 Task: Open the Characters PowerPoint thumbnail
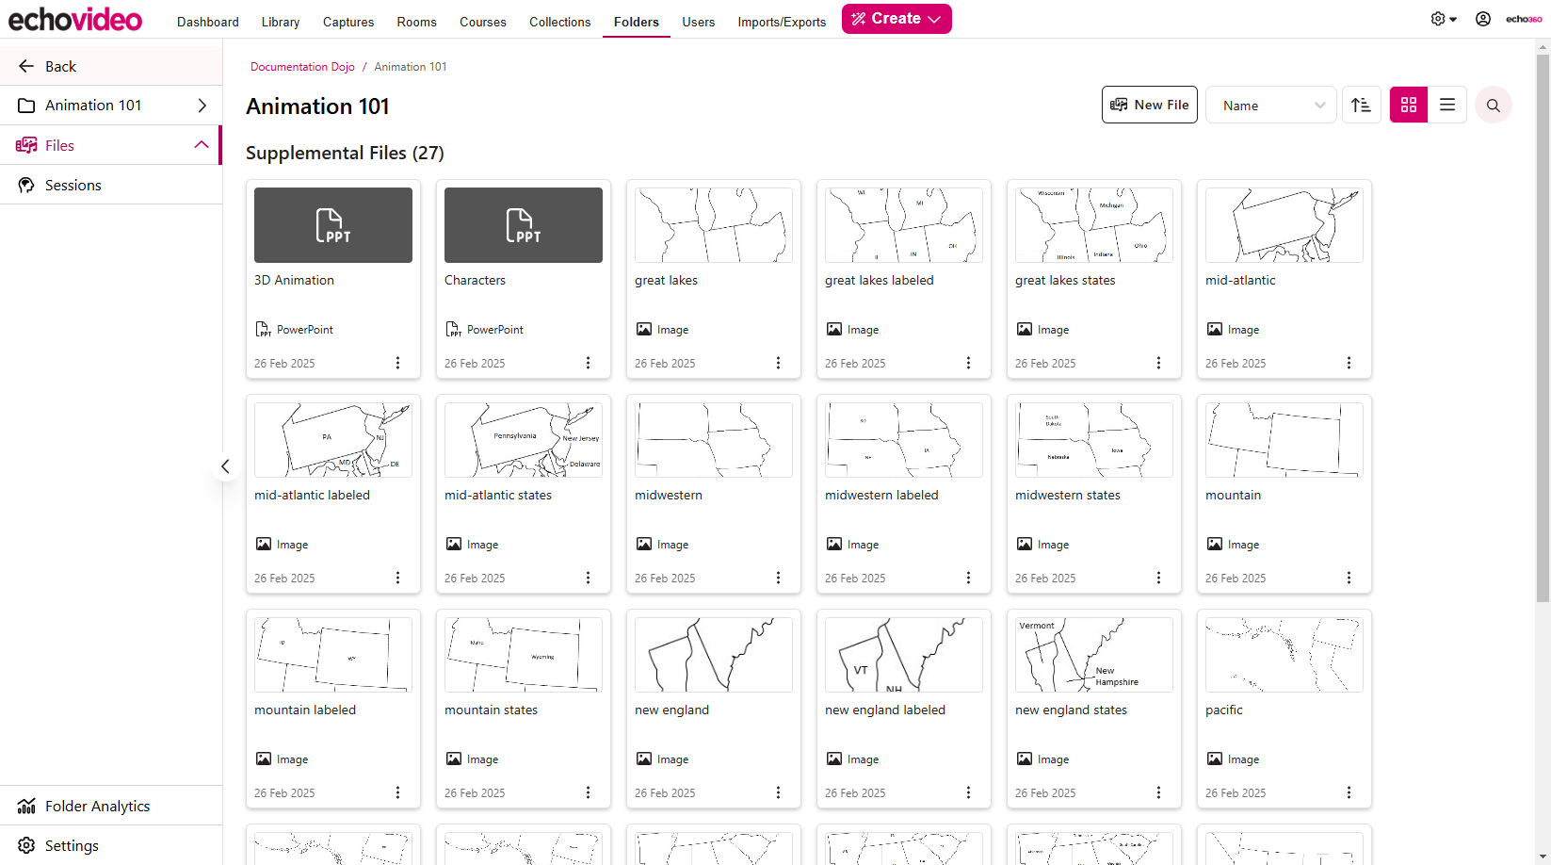(524, 225)
